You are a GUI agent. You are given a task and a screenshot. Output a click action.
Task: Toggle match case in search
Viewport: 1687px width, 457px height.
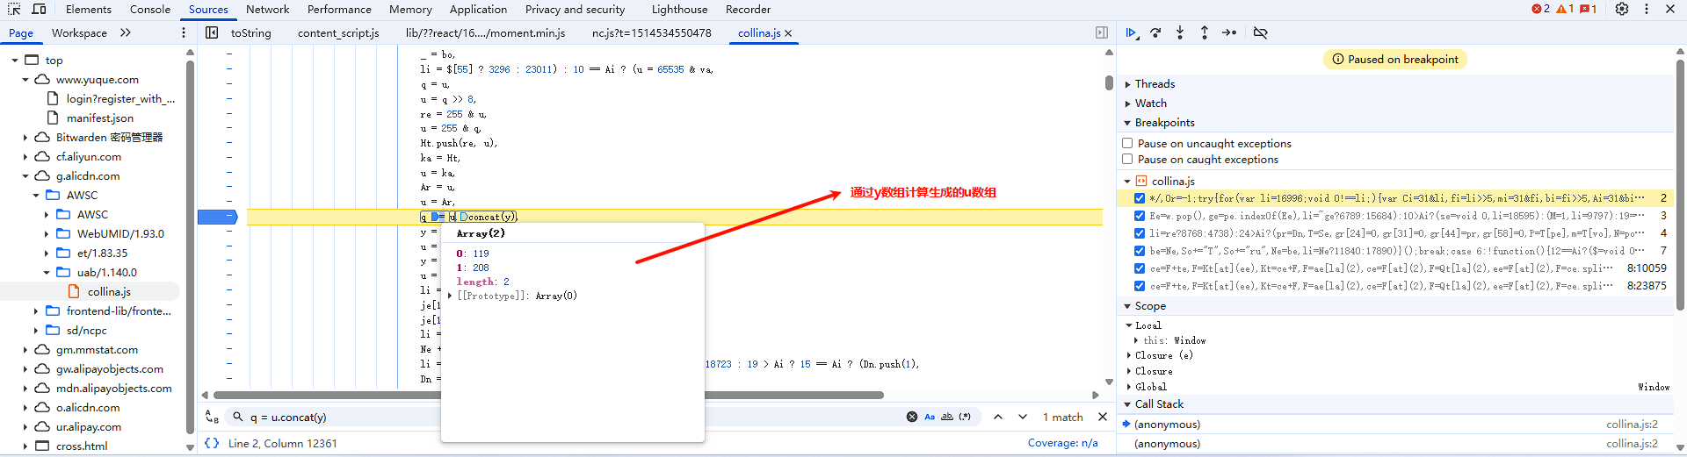pyautogui.click(x=930, y=417)
